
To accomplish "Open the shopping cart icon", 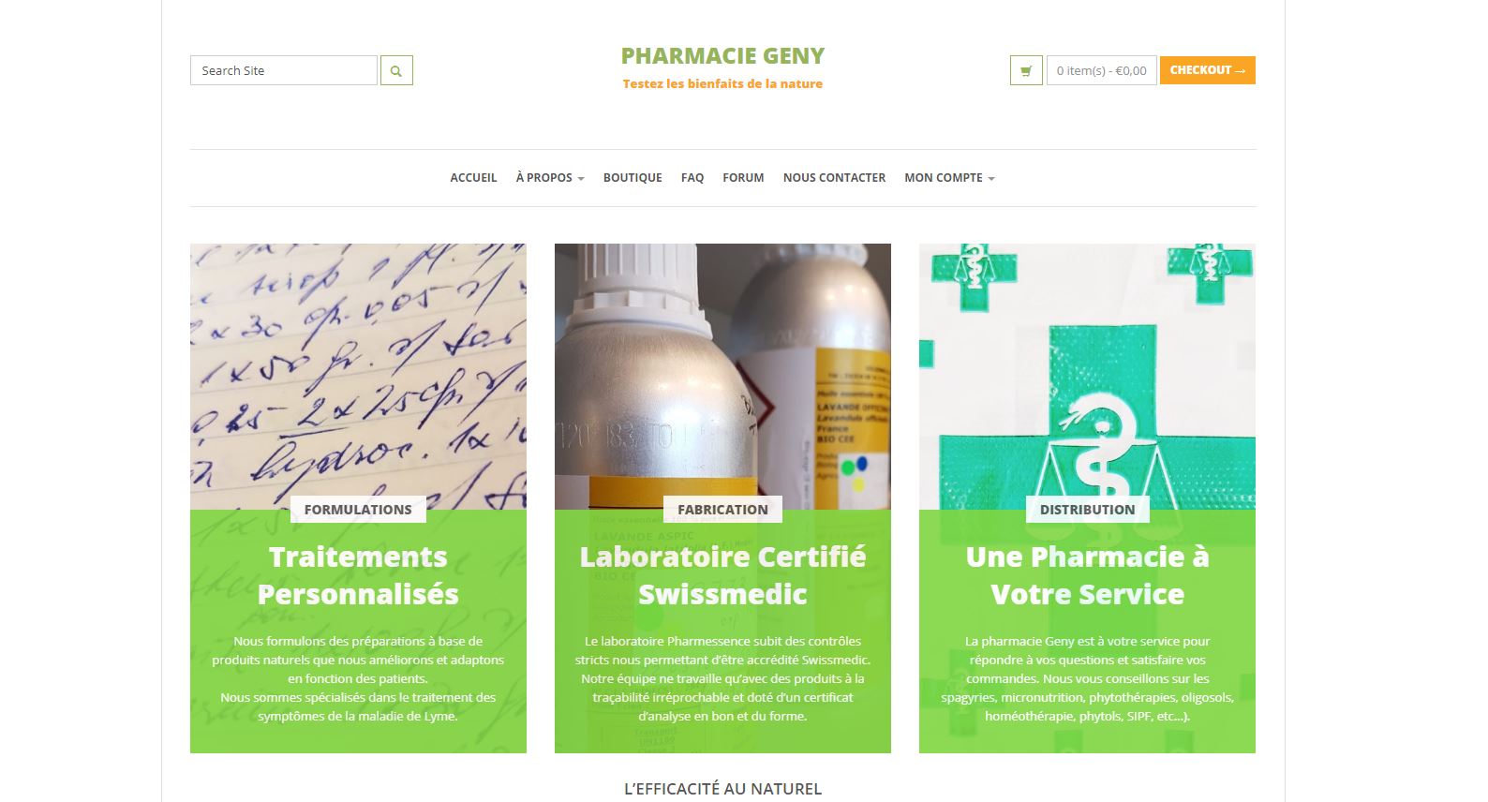I will (x=1026, y=70).
